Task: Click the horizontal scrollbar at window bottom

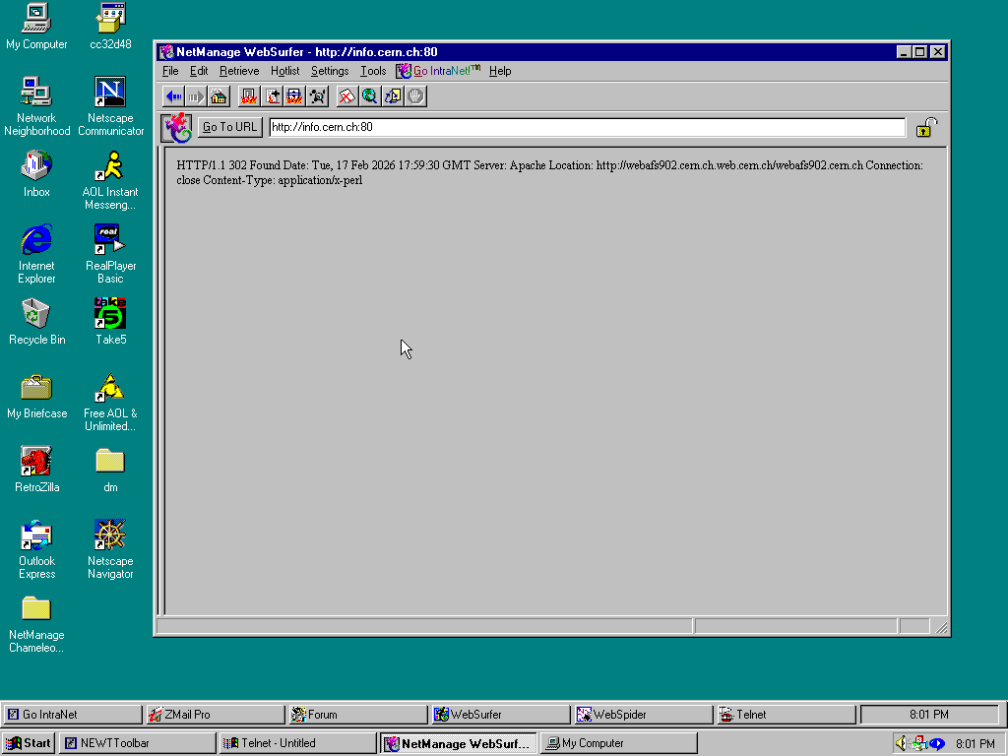Action: point(423,626)
